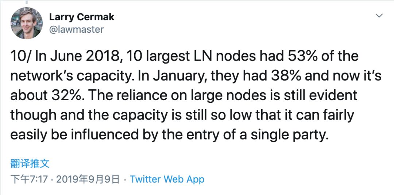The image size is (394, 195).
Task: Click the tweet text line starting "10/ In June 2018"
Action: 184,56
